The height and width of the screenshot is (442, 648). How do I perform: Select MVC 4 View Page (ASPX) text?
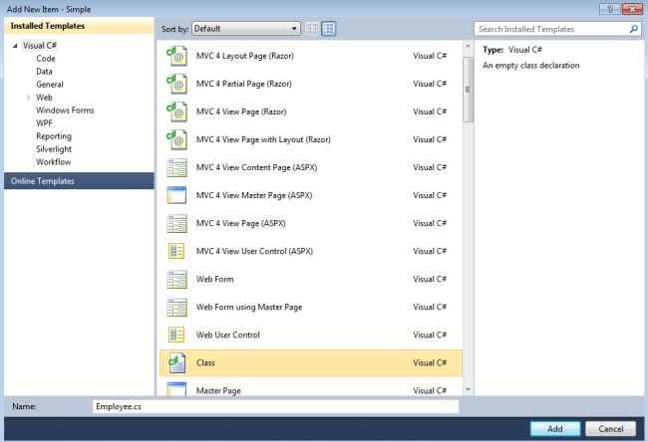click(241, 223)
